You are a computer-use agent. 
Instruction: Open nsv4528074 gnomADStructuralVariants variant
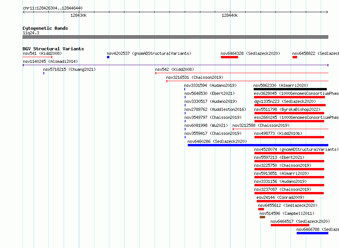click(296, 149)
